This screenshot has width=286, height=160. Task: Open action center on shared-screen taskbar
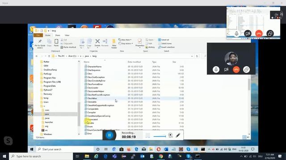pos(252,149)
